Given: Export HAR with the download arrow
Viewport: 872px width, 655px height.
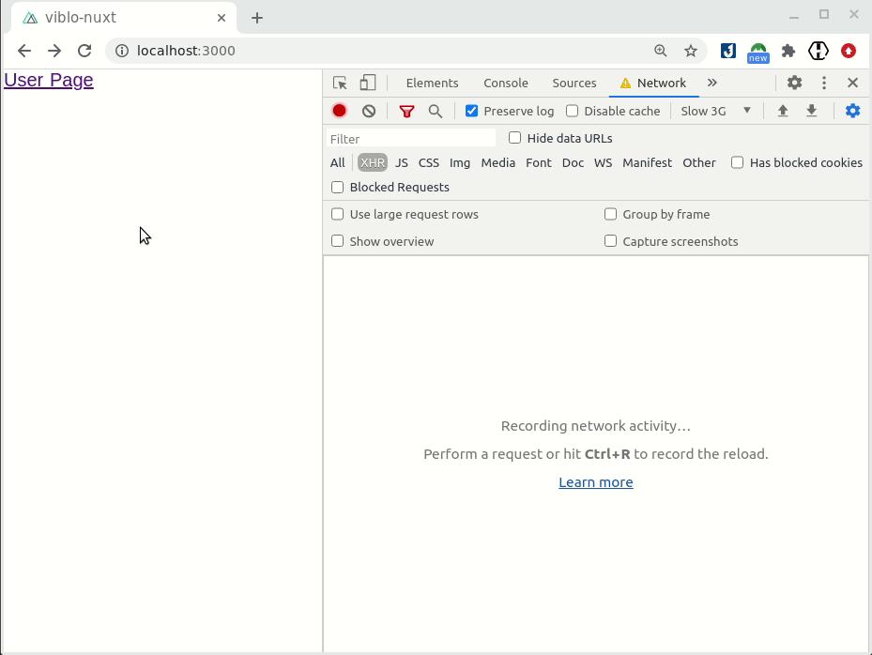Looking at the screenshot, I should (811, 111).
